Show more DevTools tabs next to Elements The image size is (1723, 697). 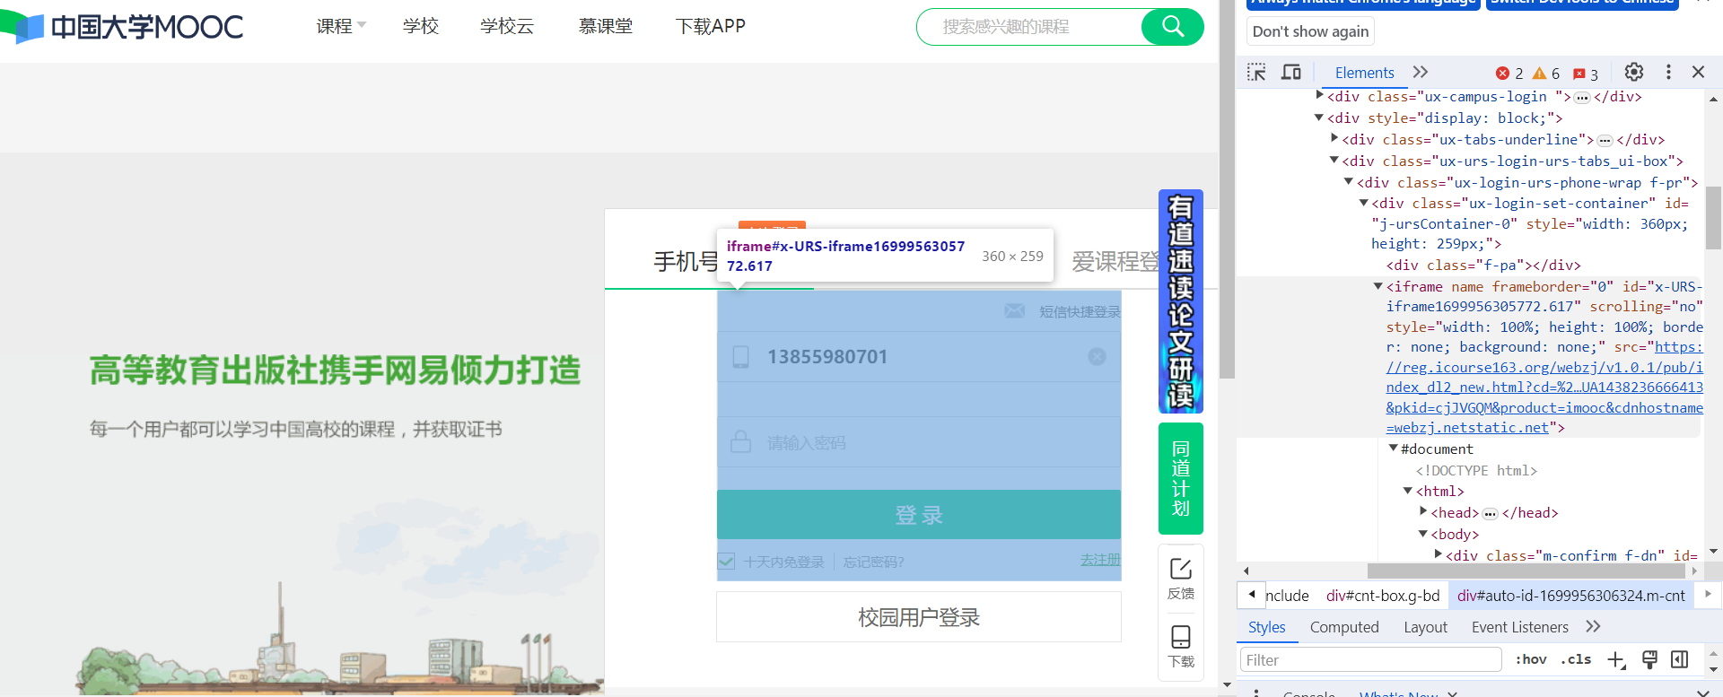pos(1421,72)
